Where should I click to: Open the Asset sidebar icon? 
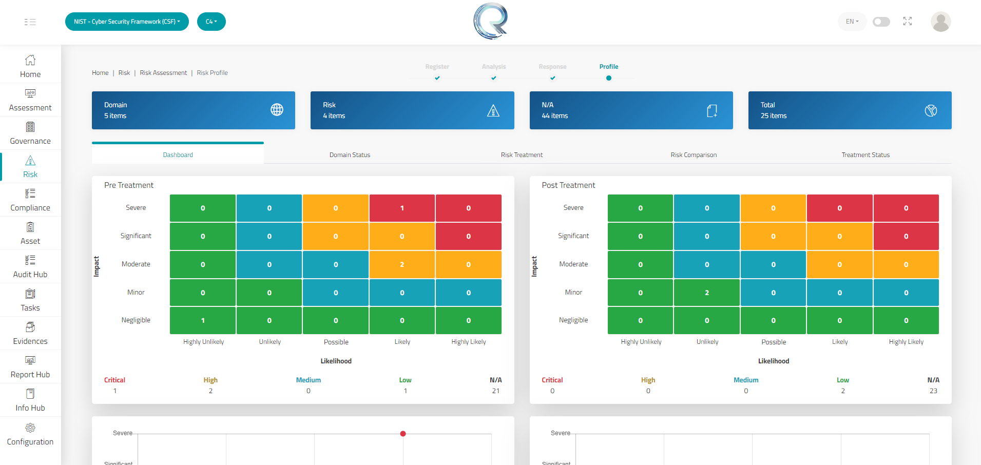click(30, 227)
